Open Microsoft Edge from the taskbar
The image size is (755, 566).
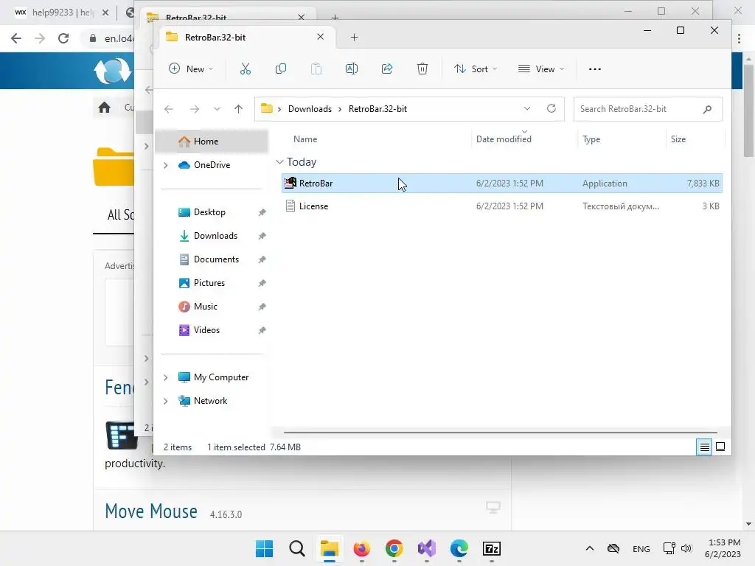[x=459, y=548]
